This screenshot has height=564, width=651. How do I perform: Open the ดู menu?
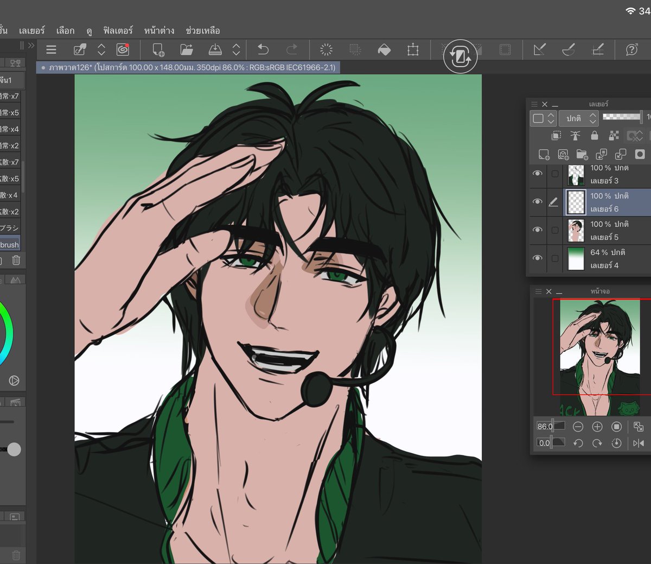pos(89,31)
